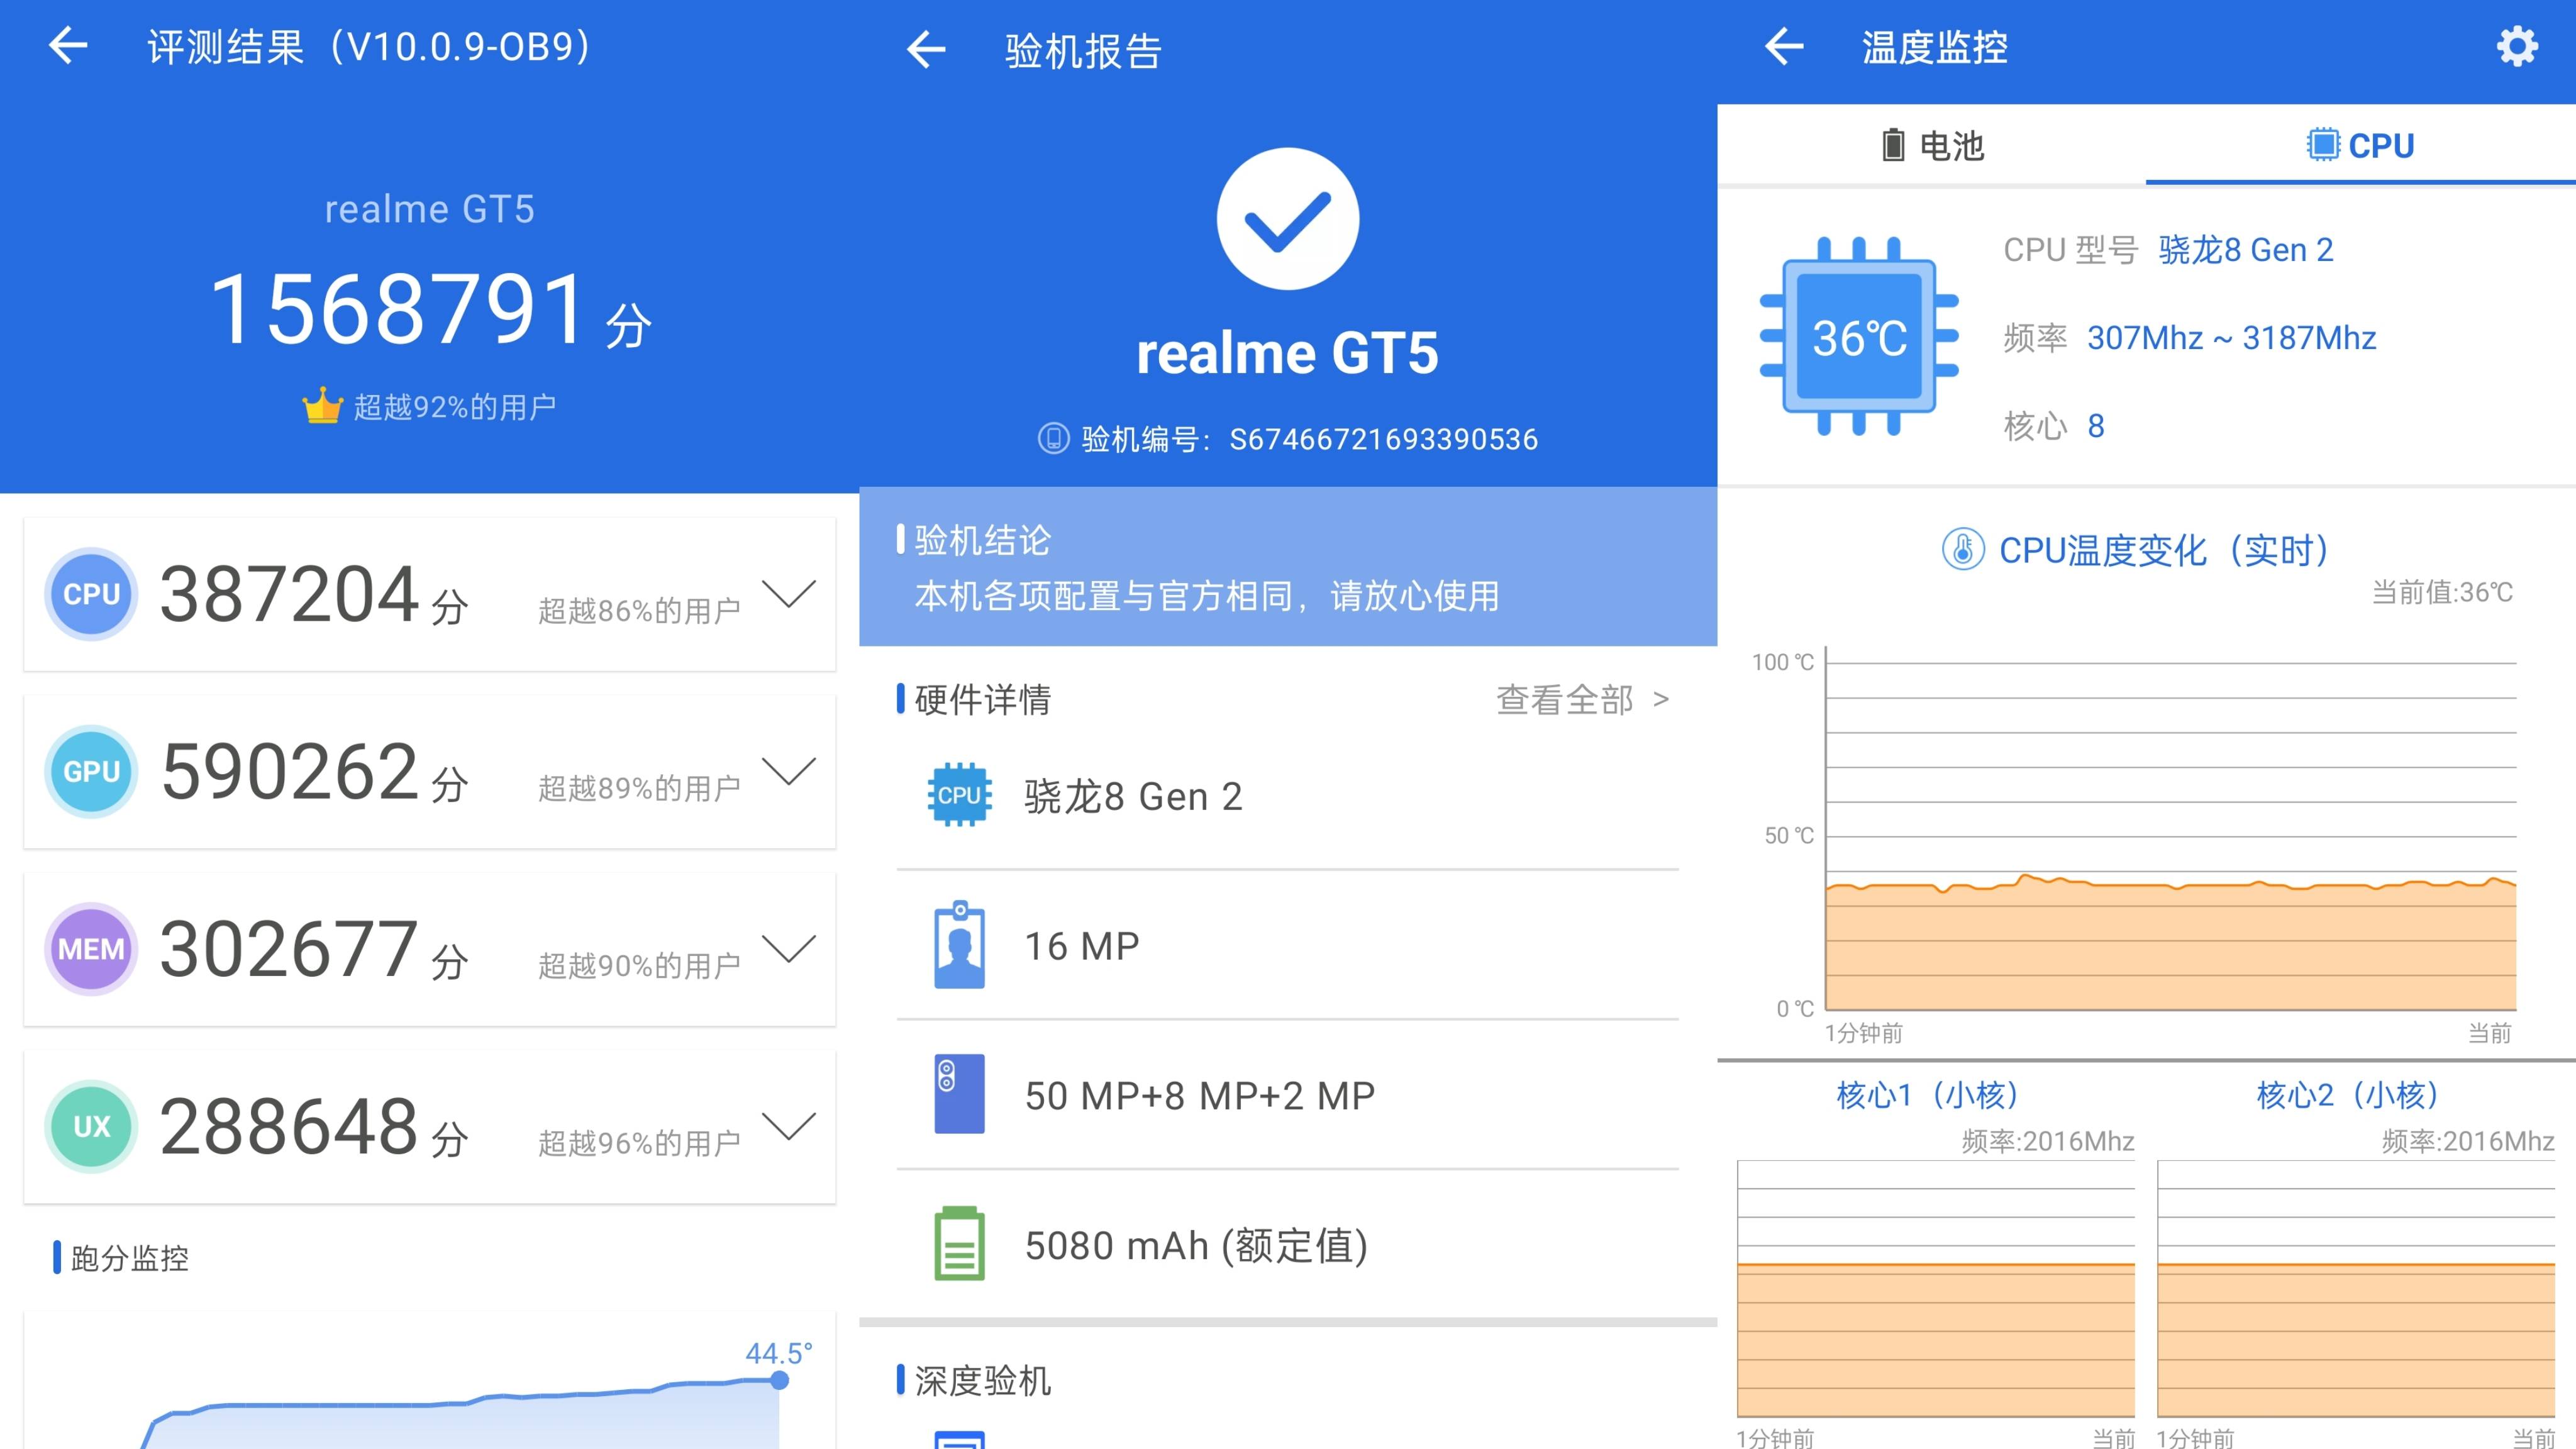
Task: Tap the phone icon next to 验机编号
Action: (1053, 438)
